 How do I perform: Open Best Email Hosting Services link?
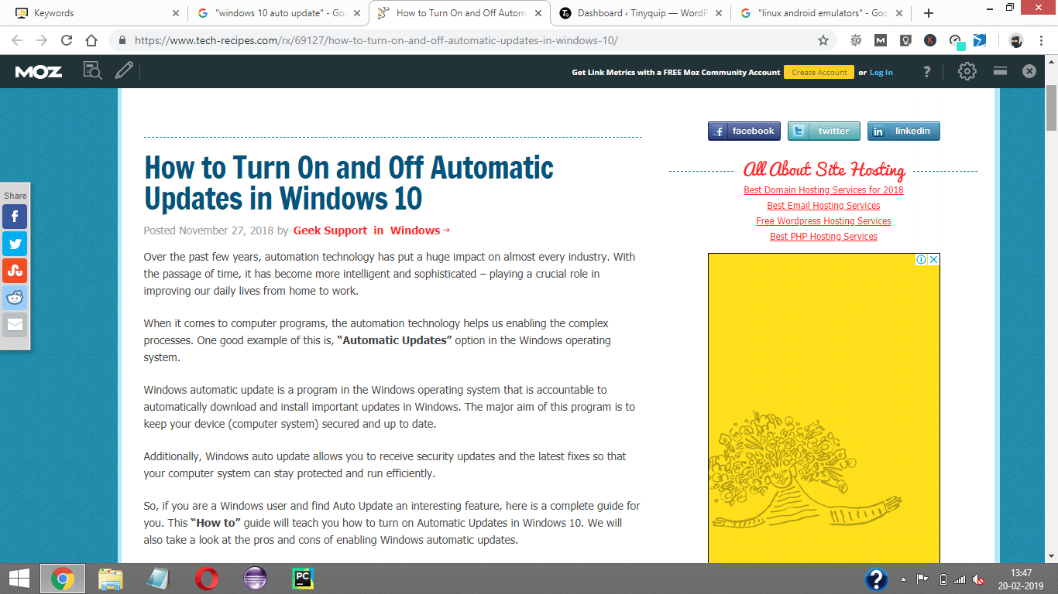823,205
